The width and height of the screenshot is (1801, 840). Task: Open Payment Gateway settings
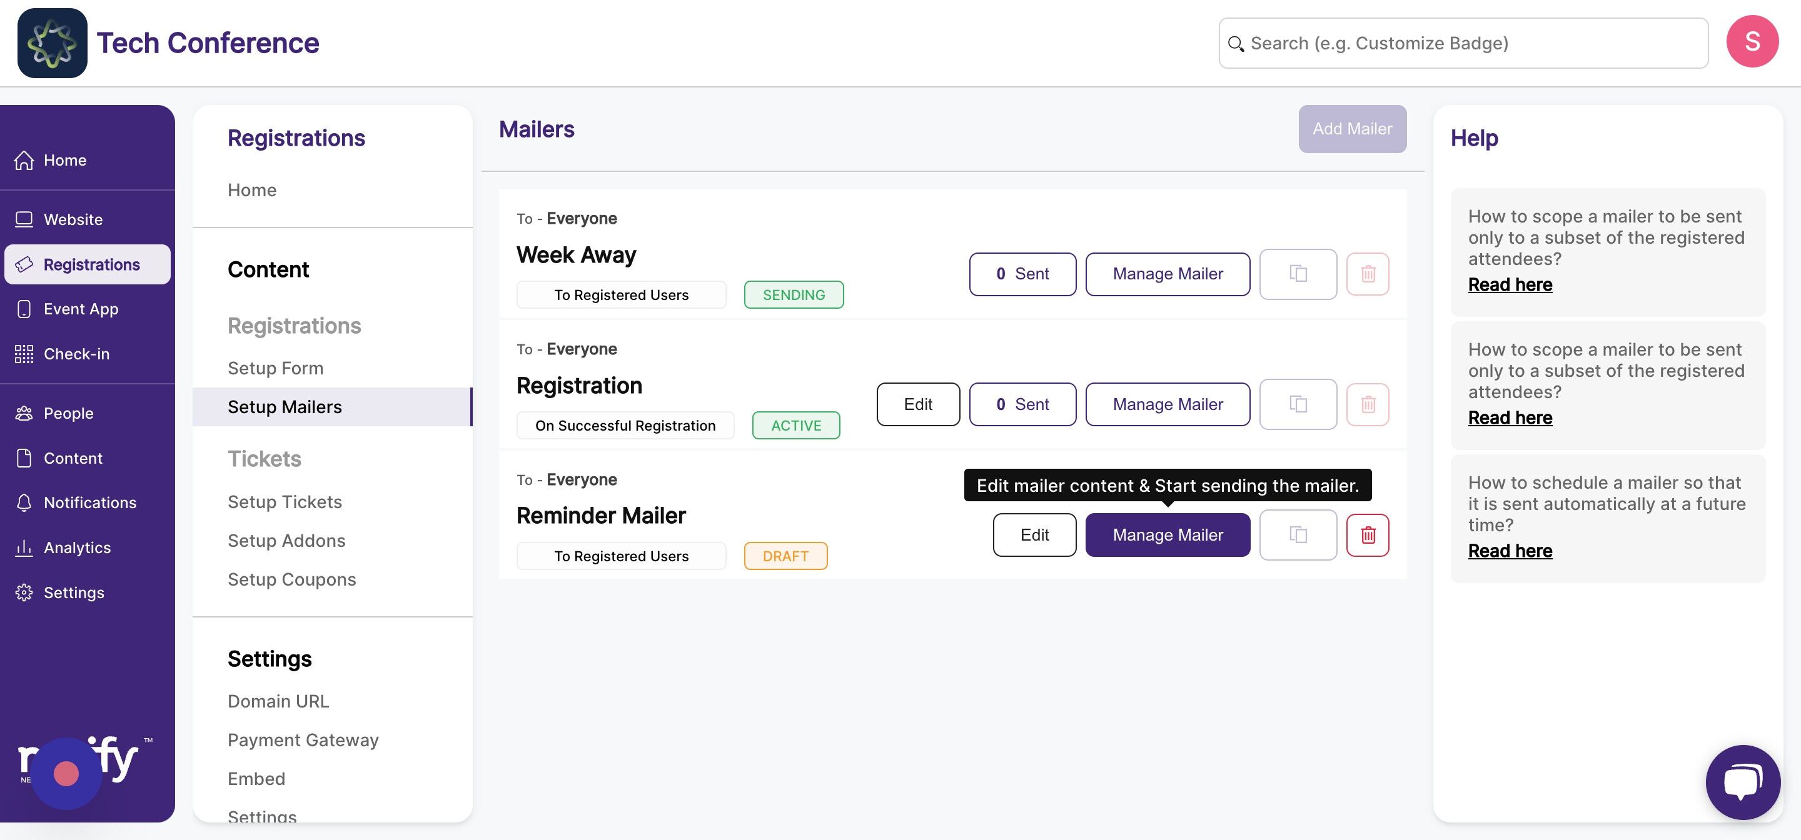(303, 740)
